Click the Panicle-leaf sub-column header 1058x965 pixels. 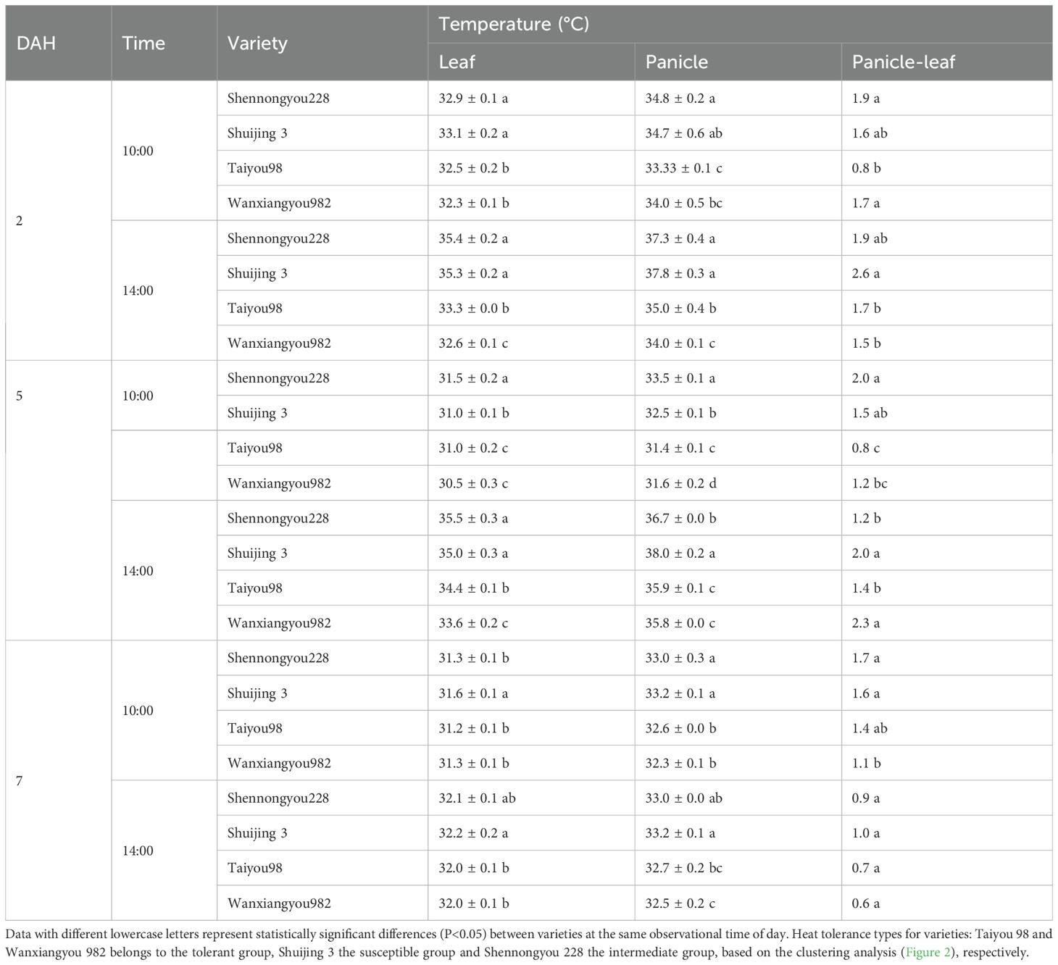[x=903, y=62]
